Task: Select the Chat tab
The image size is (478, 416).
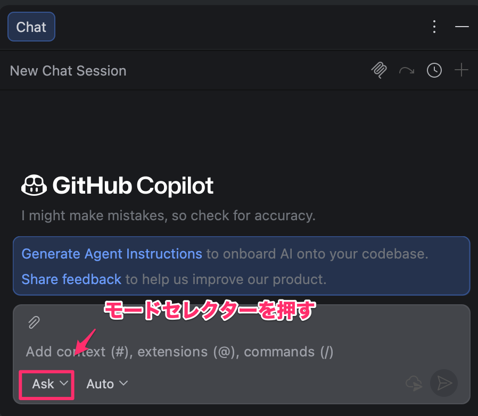Action: pyautogui.click(x=31, y=27)
